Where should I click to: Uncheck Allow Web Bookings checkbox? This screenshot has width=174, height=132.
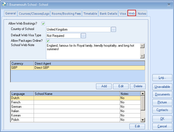43,24
